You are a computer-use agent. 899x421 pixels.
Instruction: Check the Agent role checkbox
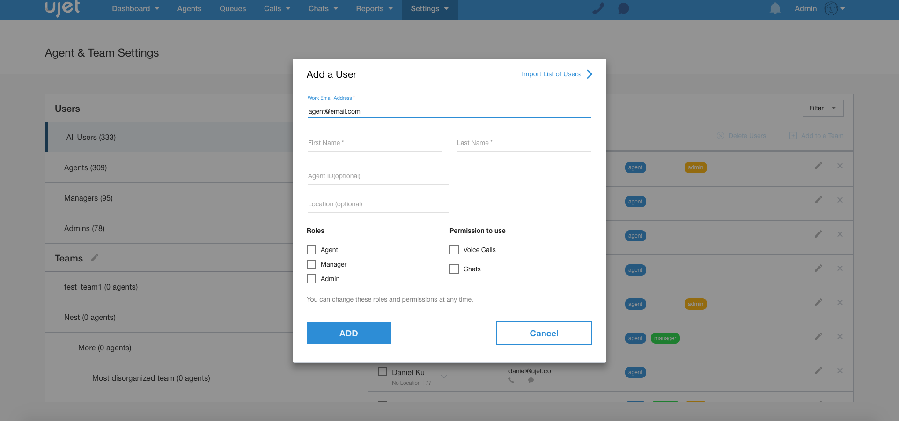click(x=311, y=250)
